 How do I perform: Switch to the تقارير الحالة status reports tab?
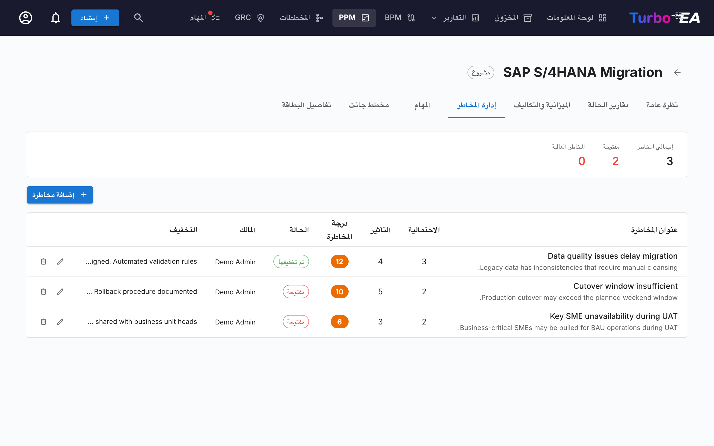pos(608,105)
